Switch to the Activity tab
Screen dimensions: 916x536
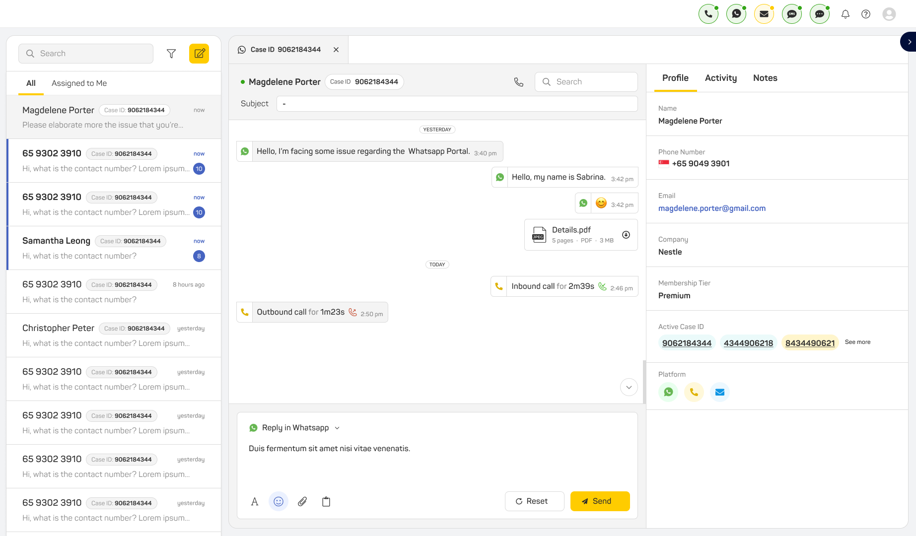pos(721,78)
